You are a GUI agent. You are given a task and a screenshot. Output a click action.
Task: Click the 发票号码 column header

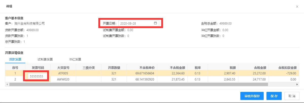(38, 68)
